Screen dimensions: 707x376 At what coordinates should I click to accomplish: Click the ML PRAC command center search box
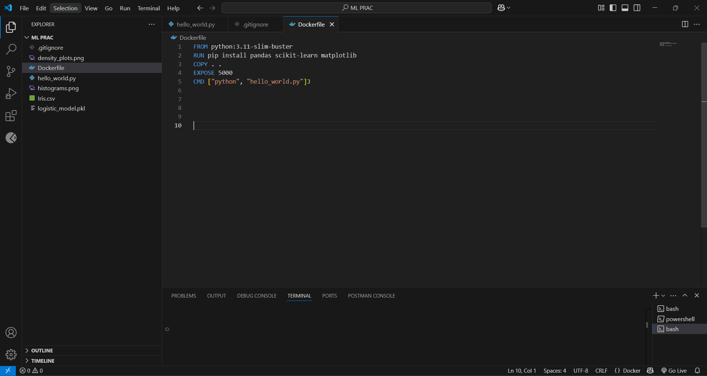click(356, 8)
